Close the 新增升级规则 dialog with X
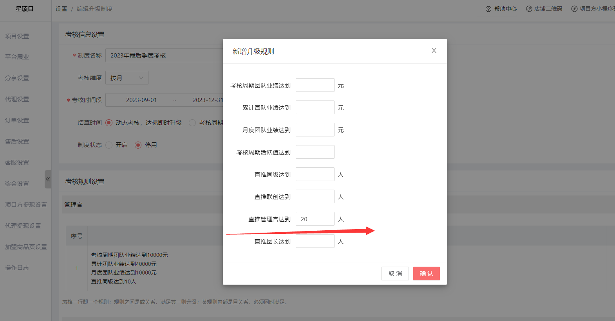Screen dimensions: 615x321 [x=434, y=50]
